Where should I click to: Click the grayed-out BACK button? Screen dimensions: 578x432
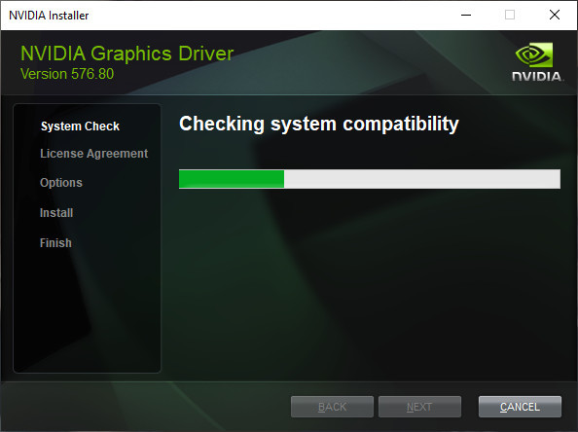tap(332, 407)
